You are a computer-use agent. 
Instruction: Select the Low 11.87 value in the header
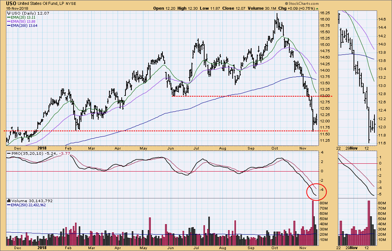click(x=210, y=8)
